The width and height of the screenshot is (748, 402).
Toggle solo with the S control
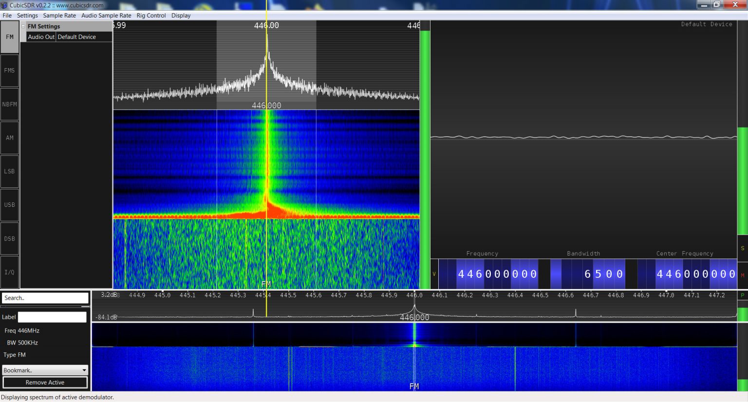pyautogui.click(x=742, y=248)
